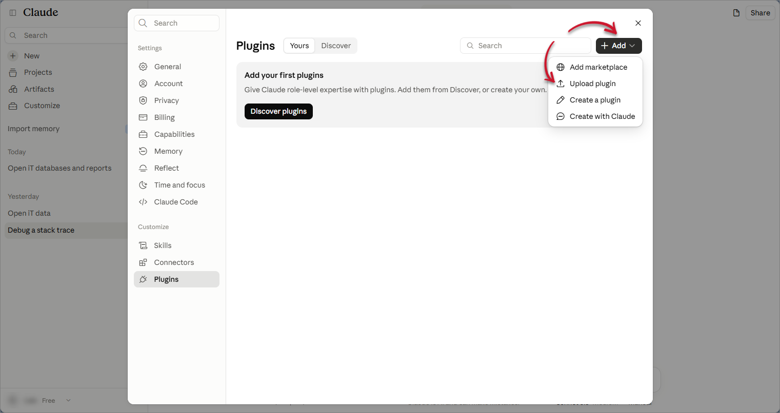This screenshot has width=780, height=413.
Task: Click the main sidebar Search field
Action: pyautogui.click(x=67, y=35)
